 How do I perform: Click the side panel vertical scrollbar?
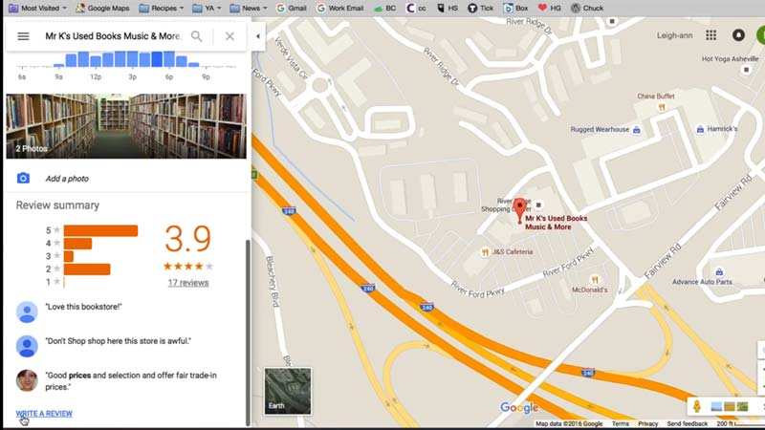[x=248, y=332]
